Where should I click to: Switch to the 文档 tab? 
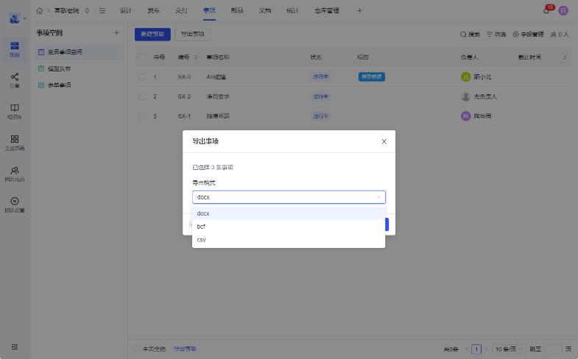(x=265, y=10)
